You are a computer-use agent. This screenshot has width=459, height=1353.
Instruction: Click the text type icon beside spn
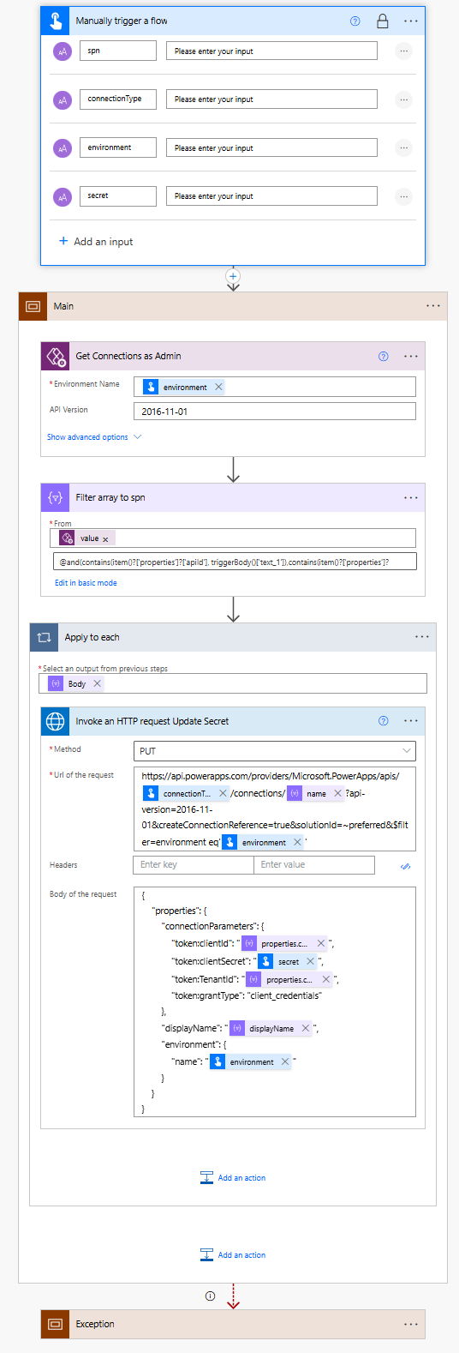click(63, 51)
